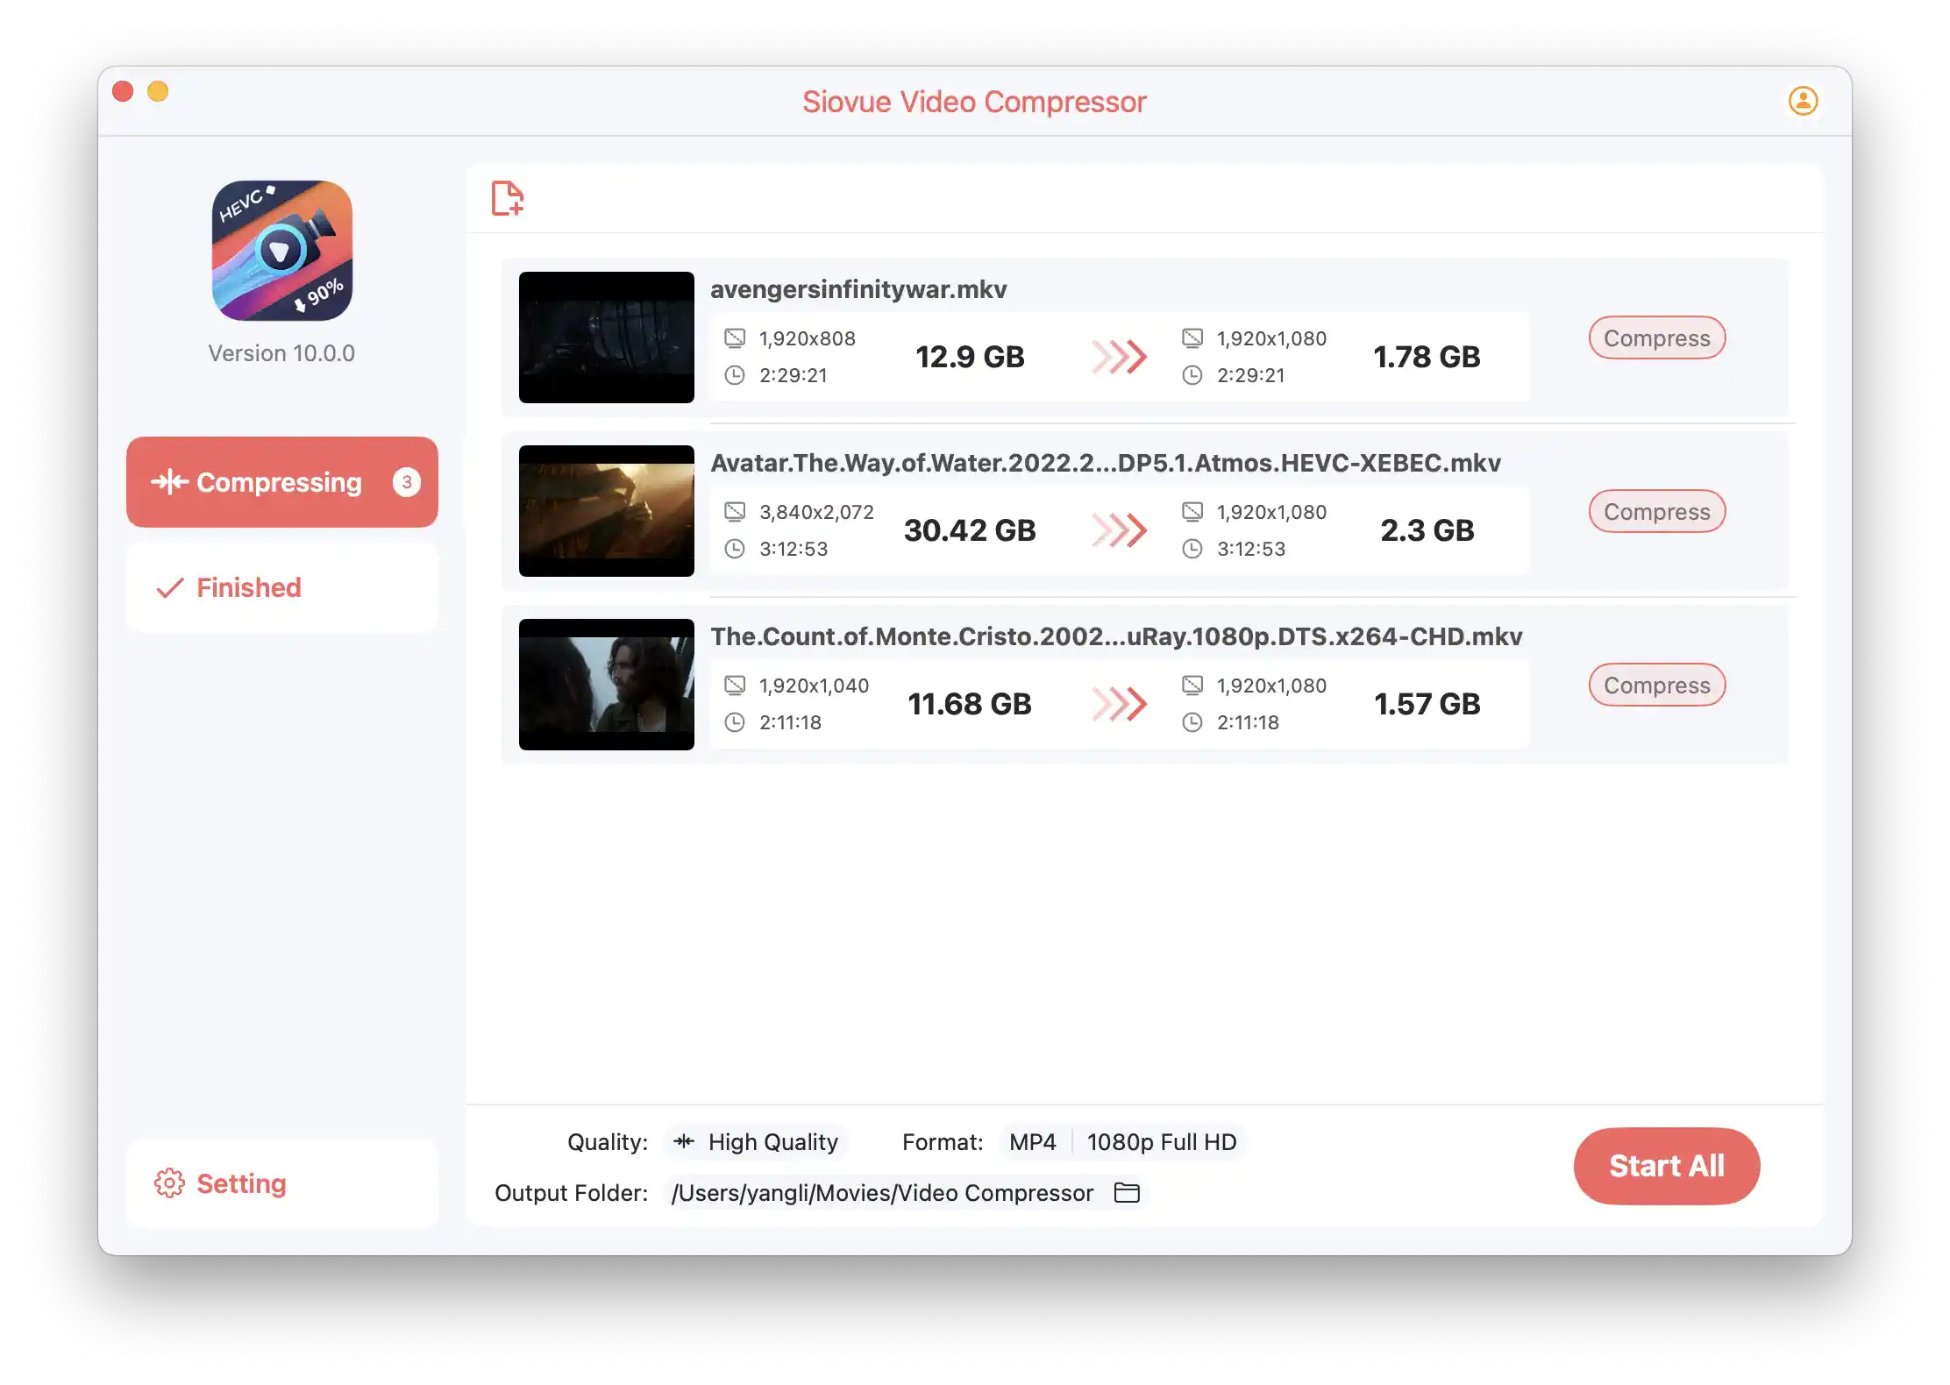Compress the Count of Monte Cristo file
The height and width of the screenshot is (1385, 1950).
(x=1656, y=685)
